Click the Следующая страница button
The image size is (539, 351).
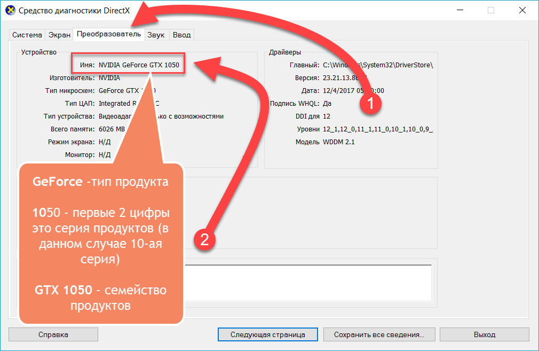(268, 334)
